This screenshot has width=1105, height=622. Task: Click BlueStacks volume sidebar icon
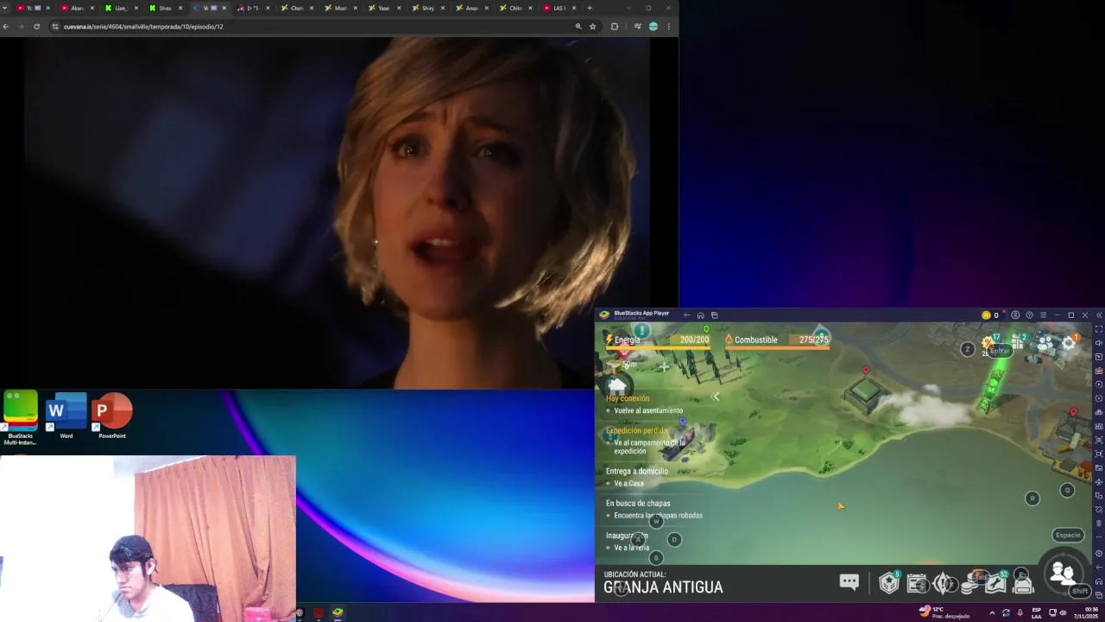(x=1098, y=343)
